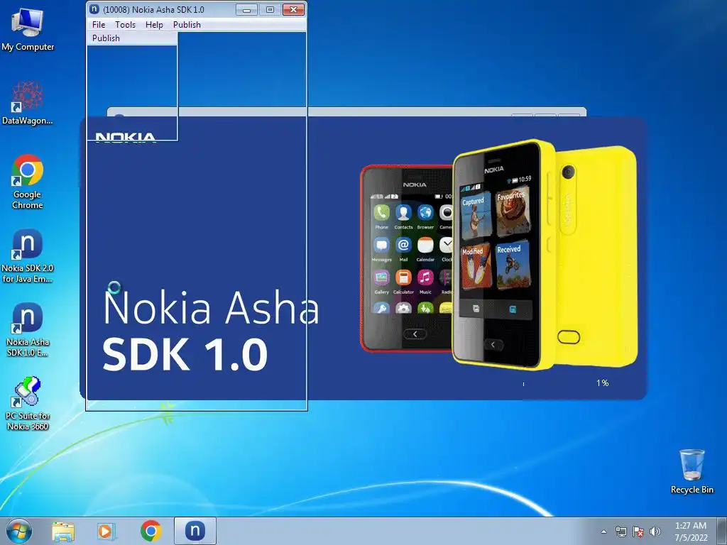Open the volume speaker icon
This screenshot has height=545, width=727.
pos(655,532)
